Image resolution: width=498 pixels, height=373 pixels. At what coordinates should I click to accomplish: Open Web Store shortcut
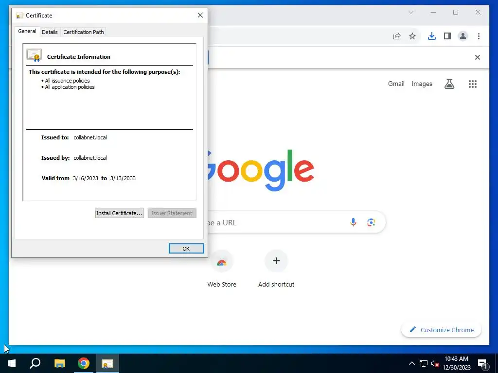pyautogui.click(x=222, y=269)
